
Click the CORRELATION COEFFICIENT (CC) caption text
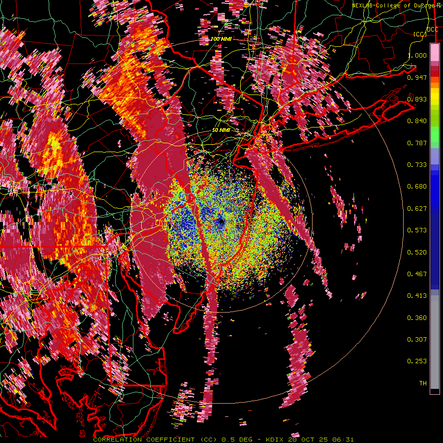pos(155,440)
